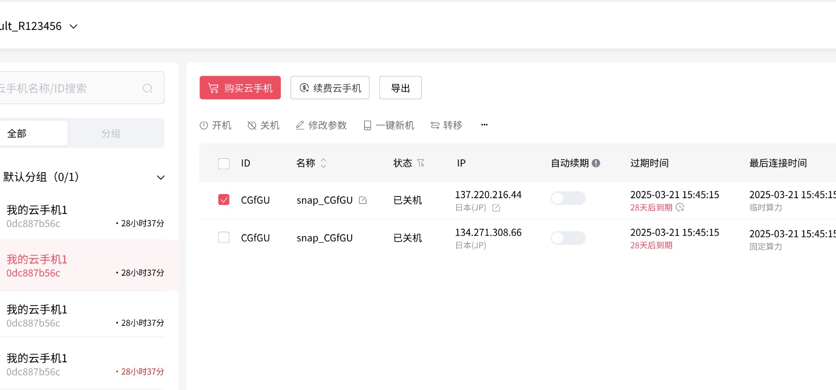
Task: Enable auto-renew for IP 137.220.216.44
Action: (567, 198)
